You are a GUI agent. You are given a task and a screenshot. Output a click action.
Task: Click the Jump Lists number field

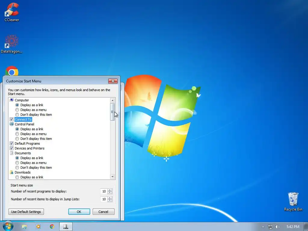(x=104, y=199)
